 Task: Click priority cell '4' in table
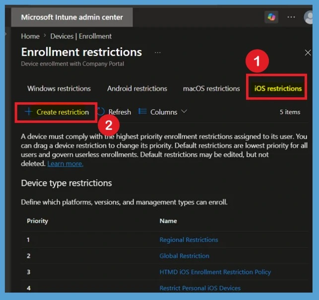click(x=29, y=288)
